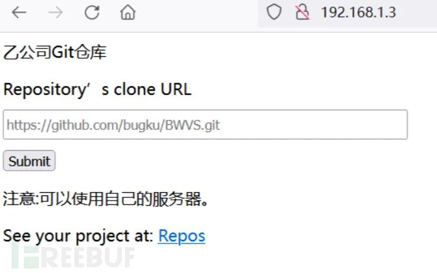This screenshot has height=273, width=437.
Task: Click the Repository's clone URL label
Action: point(97,89)
